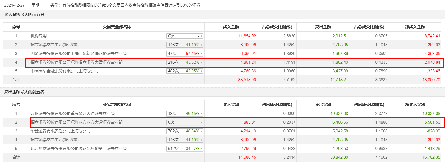Select total net buy 18,800.70
The height and width of the screenshot is (163, 445).
pyautogui.click(x=431, y=80)
